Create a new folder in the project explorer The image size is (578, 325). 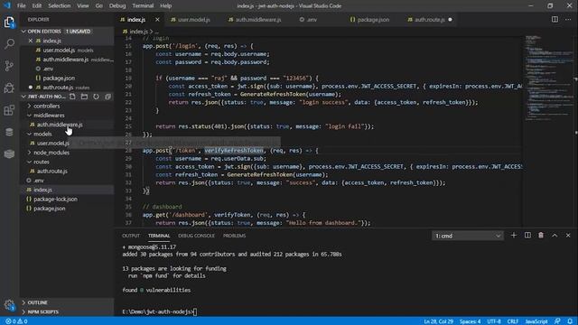coord(84,97)
